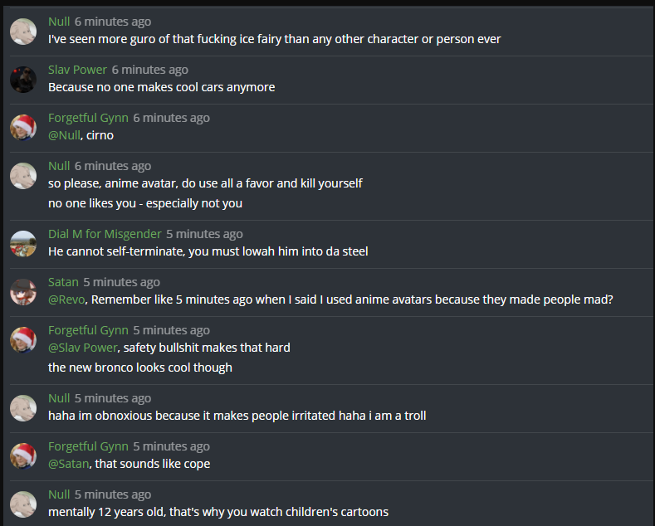This screenshot has width=655, height=526.
Task: Open Forgetful Gynn's avatar beside the cirno reply
Action: pyautogui.click(x=23, y=128)
